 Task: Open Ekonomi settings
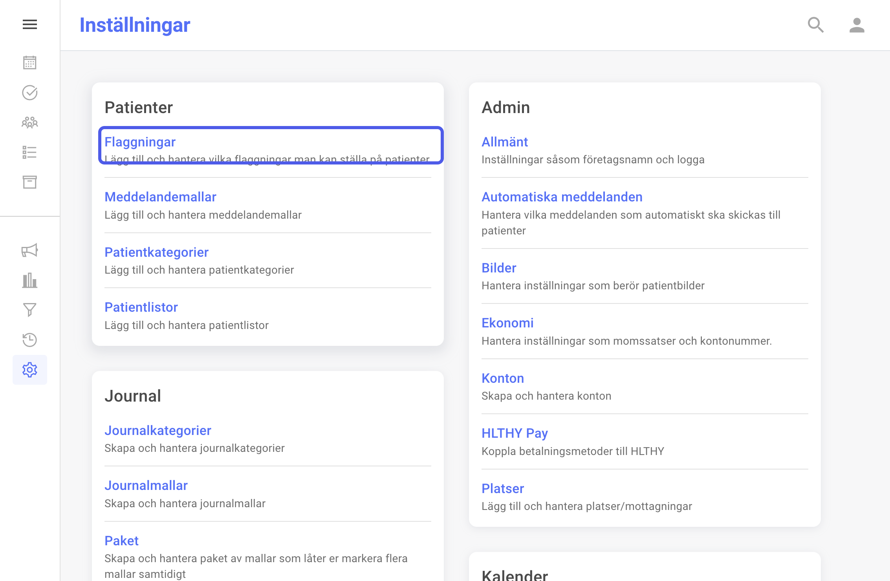click(x=508, y=323)
